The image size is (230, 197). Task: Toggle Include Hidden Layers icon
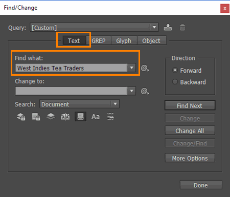click(51, 117)
